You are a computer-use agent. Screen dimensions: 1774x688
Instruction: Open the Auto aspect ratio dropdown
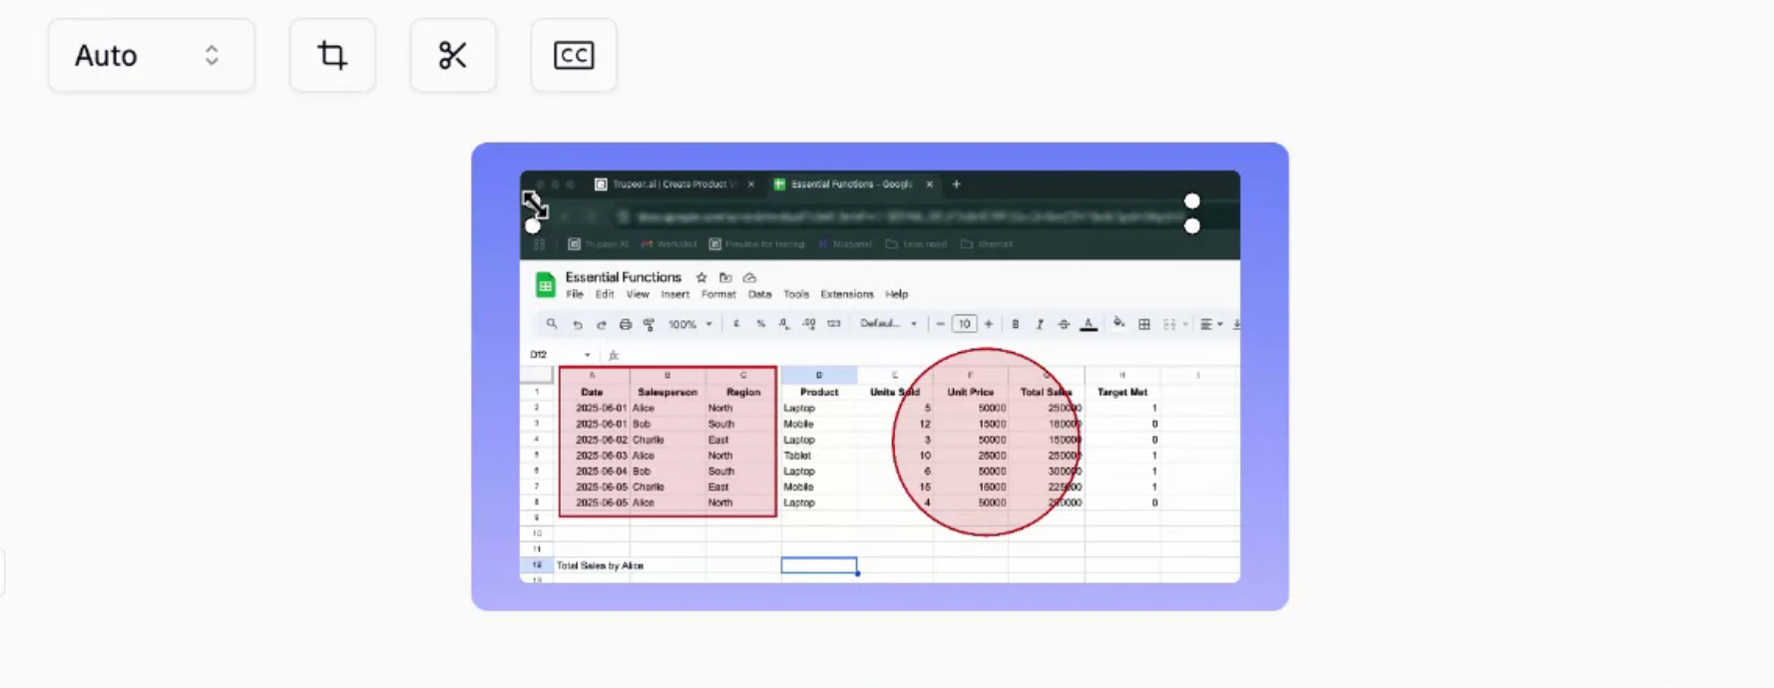151,56
